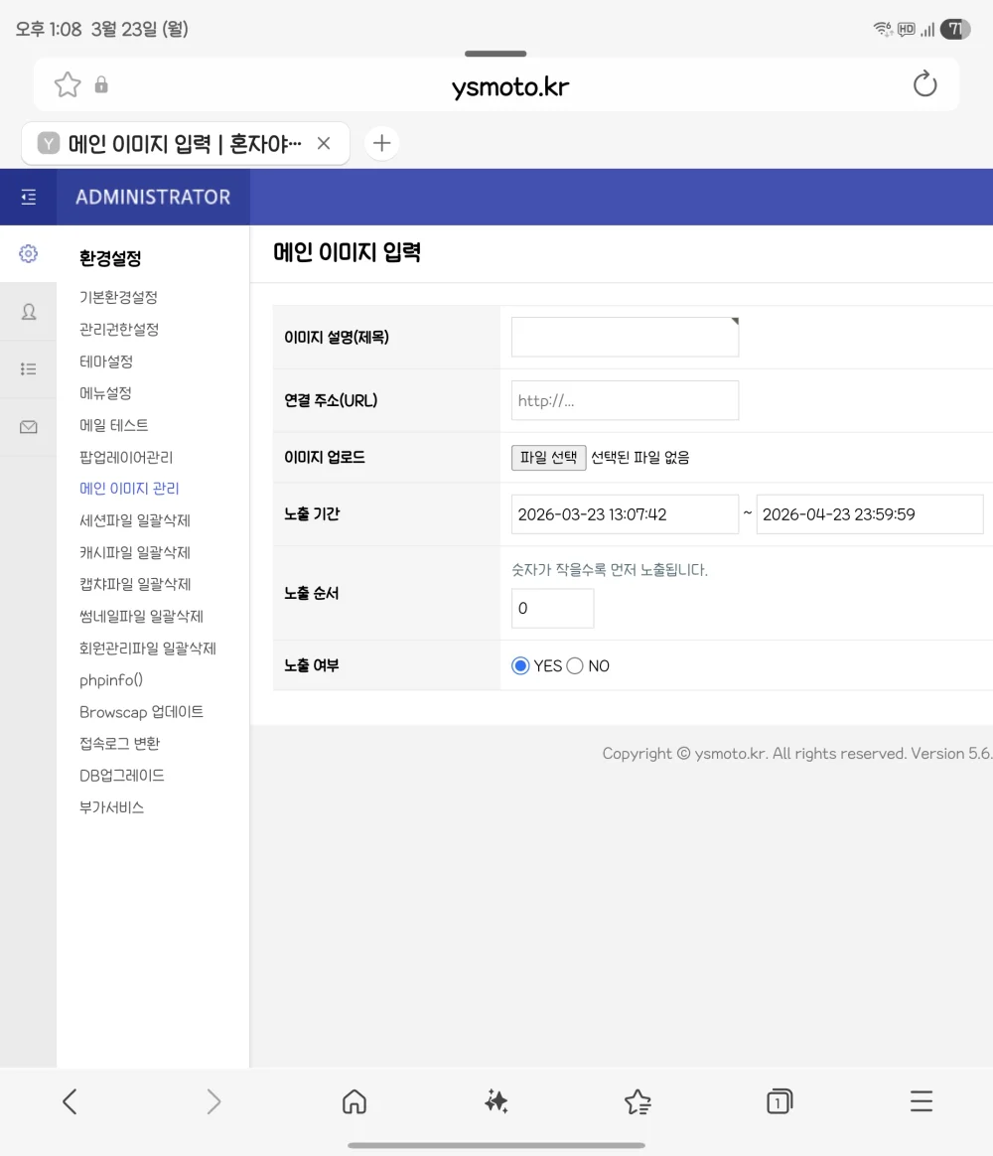Launch the browser AI sparkle assistant
The image size is (993, 1156).
[x=496, y=1101]
